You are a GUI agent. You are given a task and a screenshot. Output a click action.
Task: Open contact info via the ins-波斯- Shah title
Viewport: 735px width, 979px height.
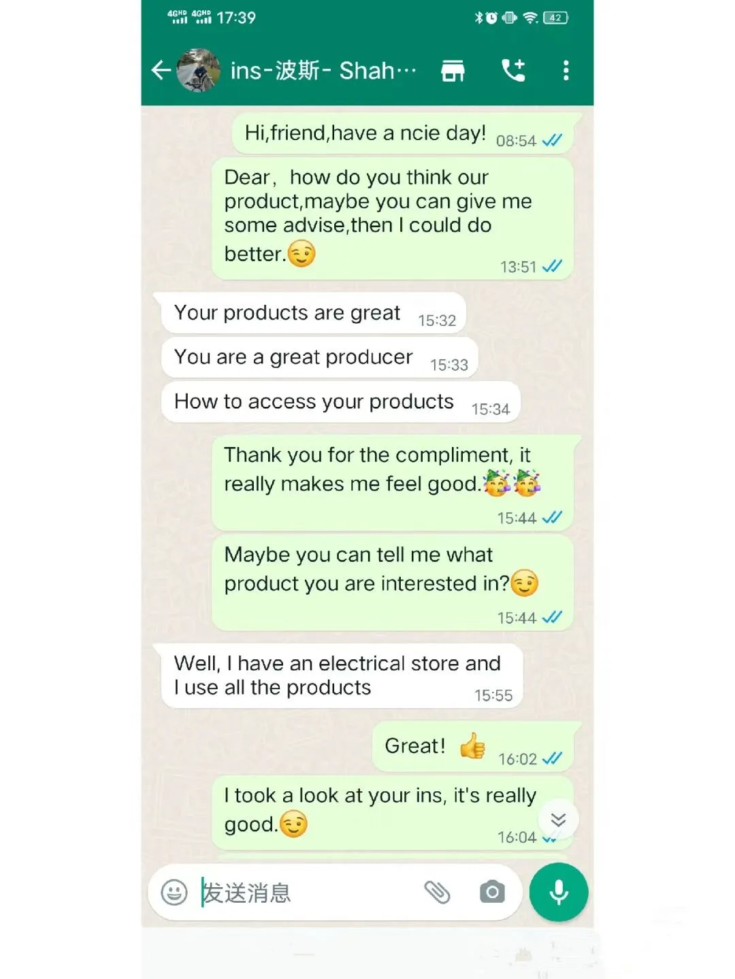click(x=323, y=70)
